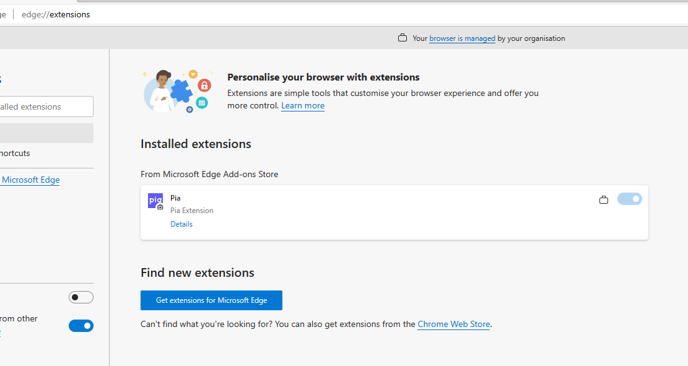The height and width of the screenshot is (366, 688).
Task: Click the extensions illustration with puzzle piece
Action: click(177, 91)
